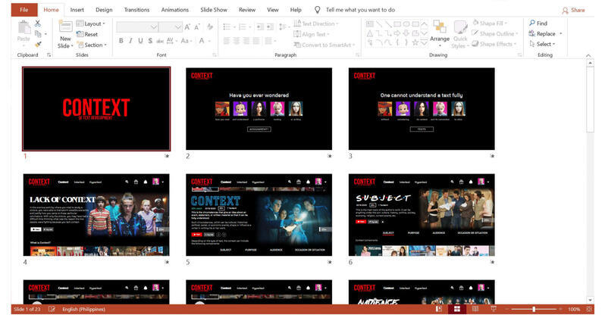This screenshot has height=318, width=605.
Task: Collapse the ribbon with the chevron
Action: pos(588,55)
